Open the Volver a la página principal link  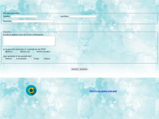(103, 91)
